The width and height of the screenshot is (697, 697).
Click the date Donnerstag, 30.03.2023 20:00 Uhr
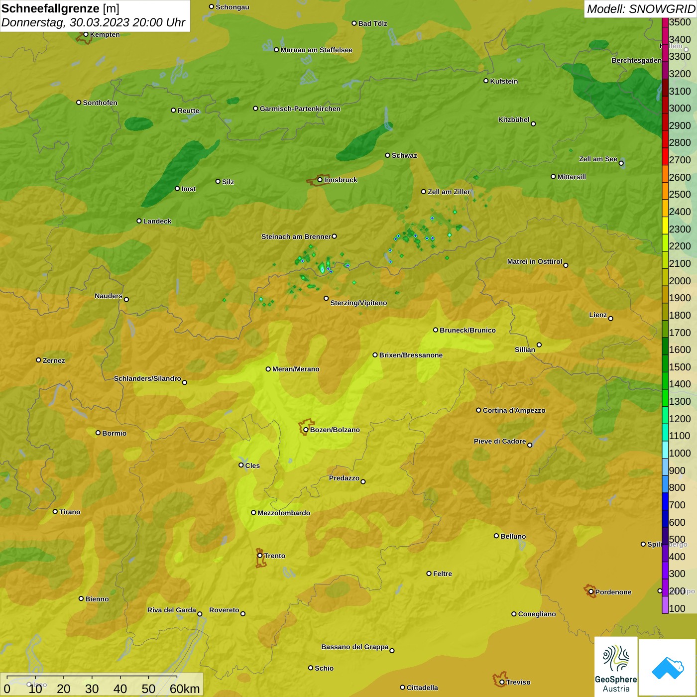93,22
